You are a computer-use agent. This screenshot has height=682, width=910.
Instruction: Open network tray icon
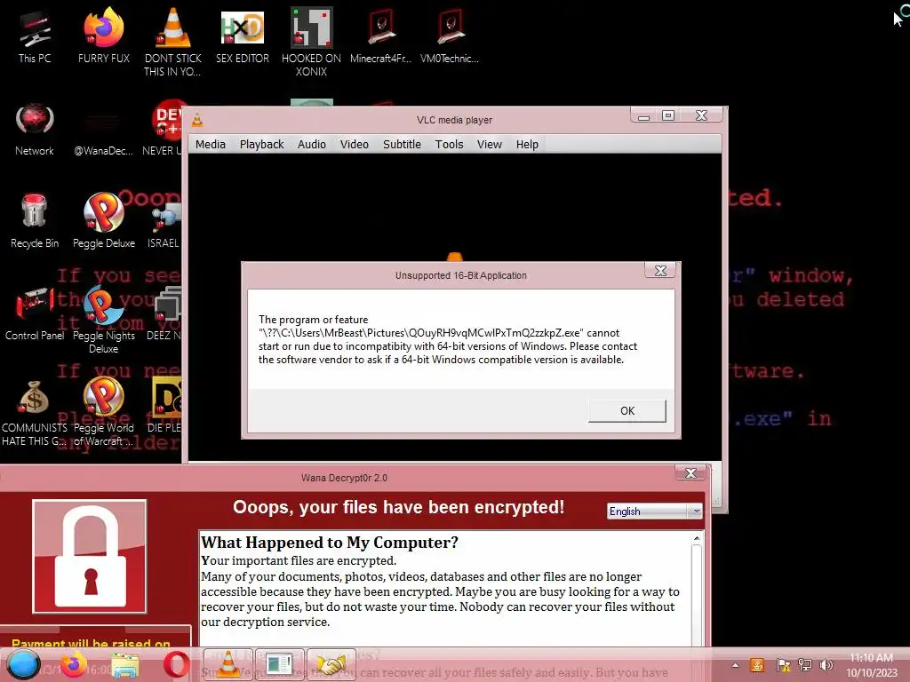click(x=805, y=665)
